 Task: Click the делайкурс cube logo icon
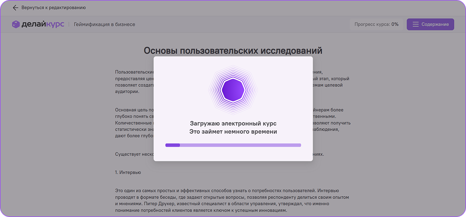(x=16, y=25)
